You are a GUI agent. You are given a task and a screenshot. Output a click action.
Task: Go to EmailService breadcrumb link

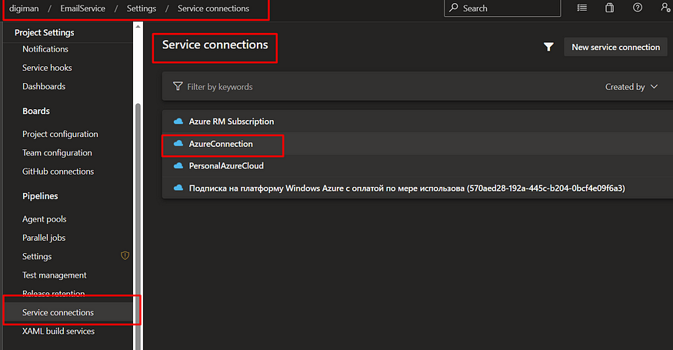pos(82,8)
